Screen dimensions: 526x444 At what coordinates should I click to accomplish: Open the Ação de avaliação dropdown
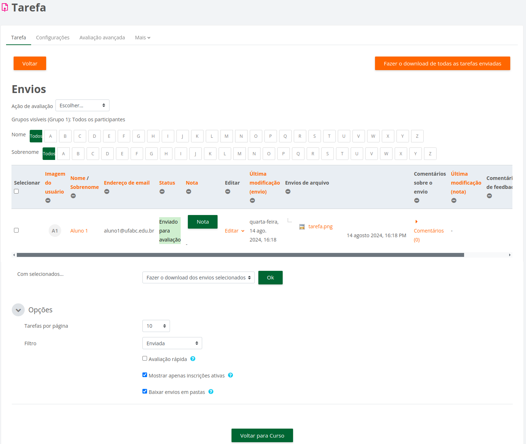[x=82, y=106]
